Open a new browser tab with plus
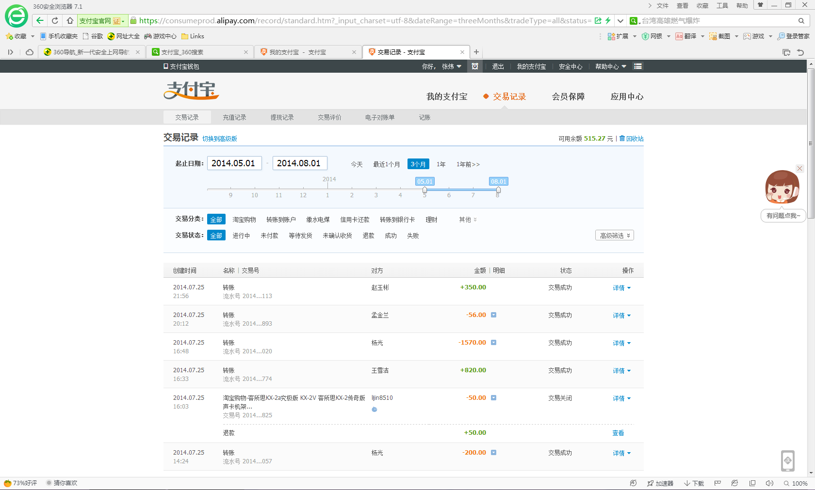Screen dimensions: 815x490 pyautogui.click(x=476, y=52)
